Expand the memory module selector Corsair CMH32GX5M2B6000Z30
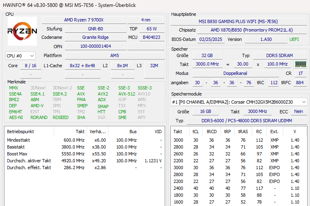310x206 pixels. pos(239,102)
